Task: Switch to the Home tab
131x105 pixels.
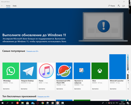Action: pos(8,6)
